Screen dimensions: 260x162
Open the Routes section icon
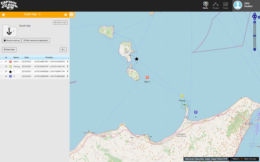click(216, 5)
